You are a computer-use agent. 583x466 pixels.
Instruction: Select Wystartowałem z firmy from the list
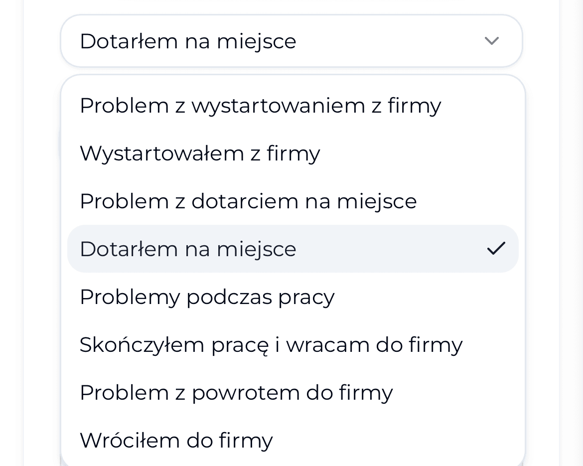point(200,153)
